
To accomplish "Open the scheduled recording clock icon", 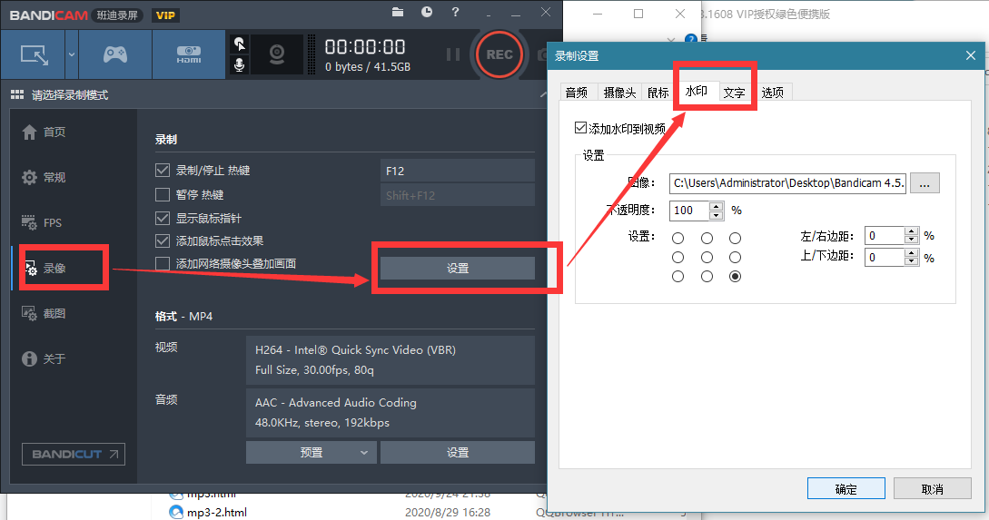I will (x=427, y=12).
